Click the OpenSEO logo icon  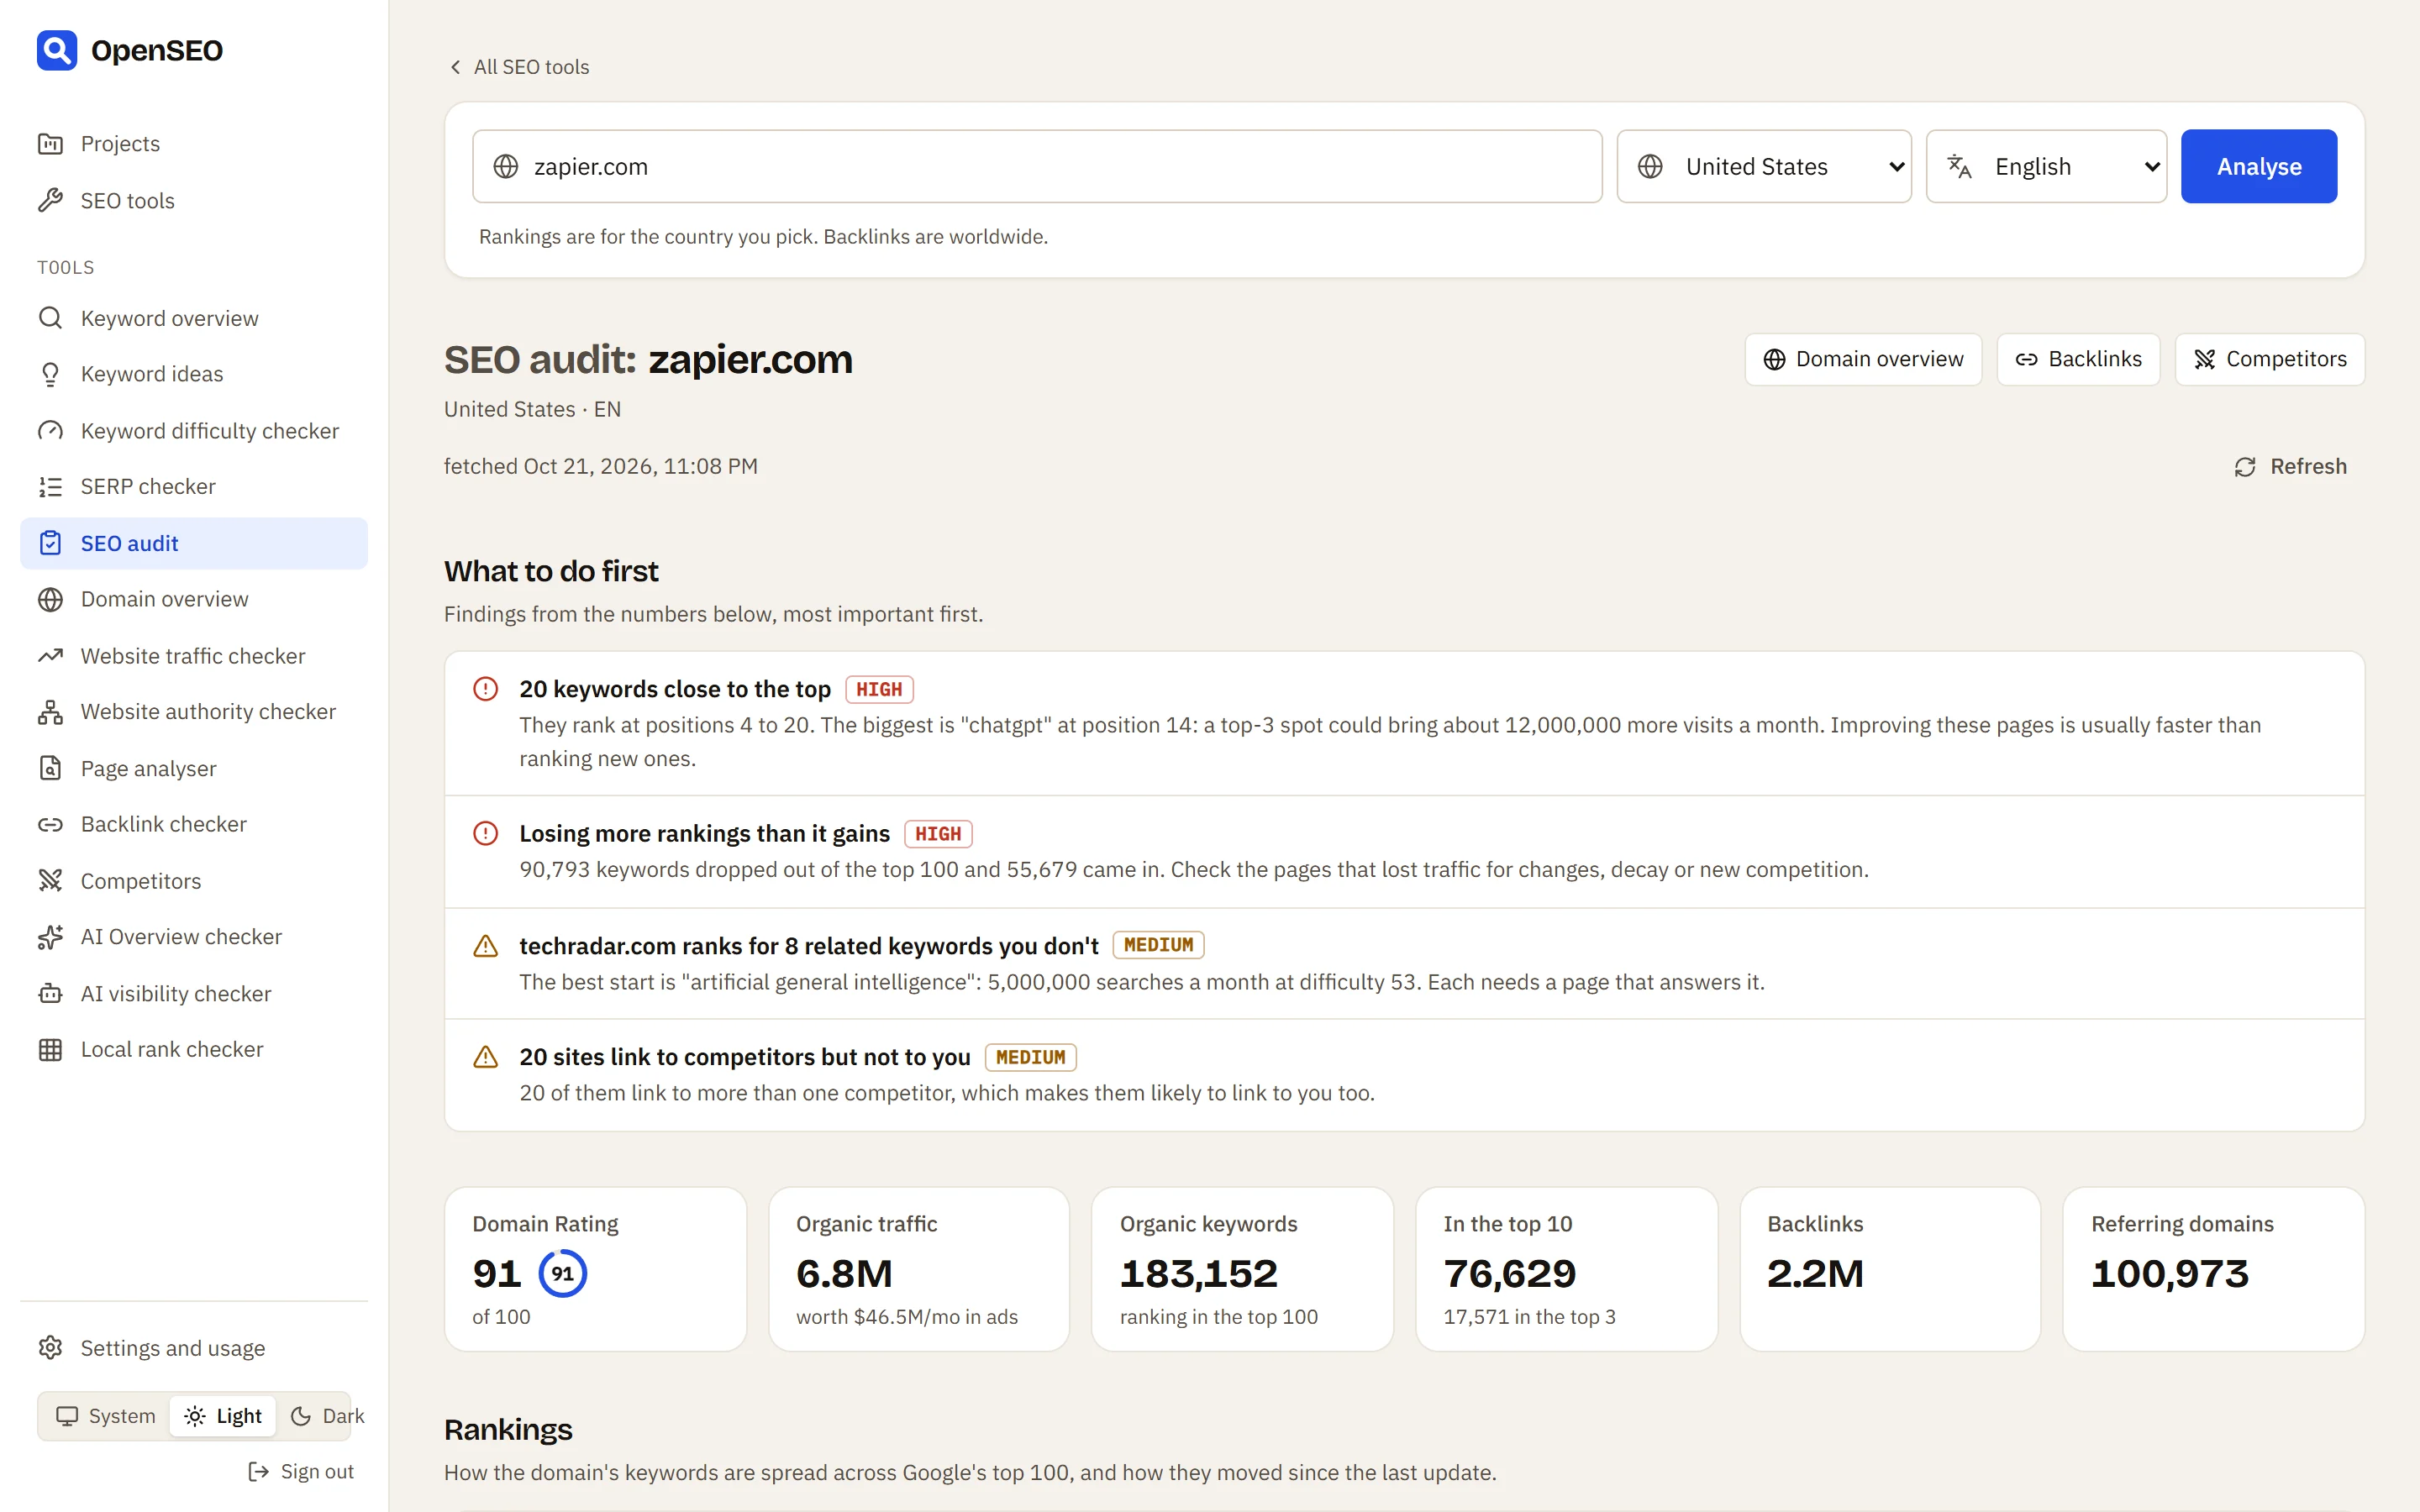pos(57,50)
